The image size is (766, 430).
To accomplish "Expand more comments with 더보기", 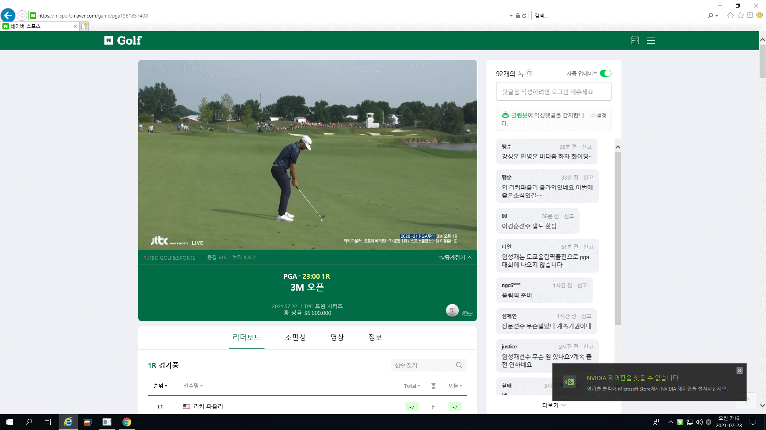I will [x=554, y=405].
